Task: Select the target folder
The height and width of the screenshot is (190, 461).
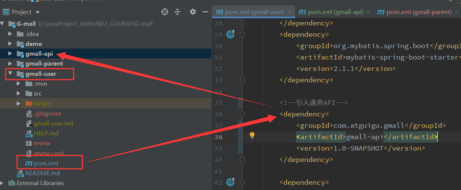Action: (42, 103)
